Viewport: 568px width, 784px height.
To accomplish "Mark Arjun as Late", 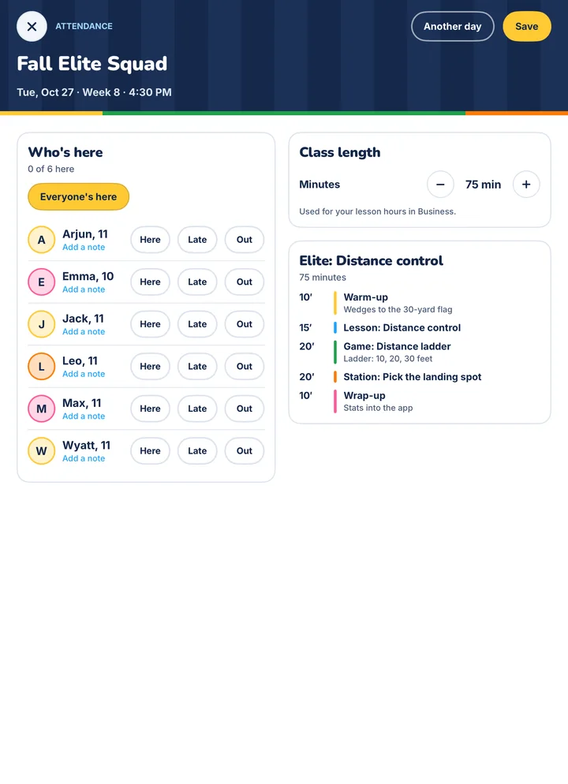I will [x=197, y=240].
